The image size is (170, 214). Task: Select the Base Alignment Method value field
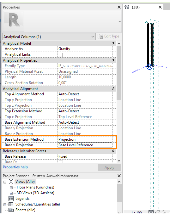(x=85, y=122)
